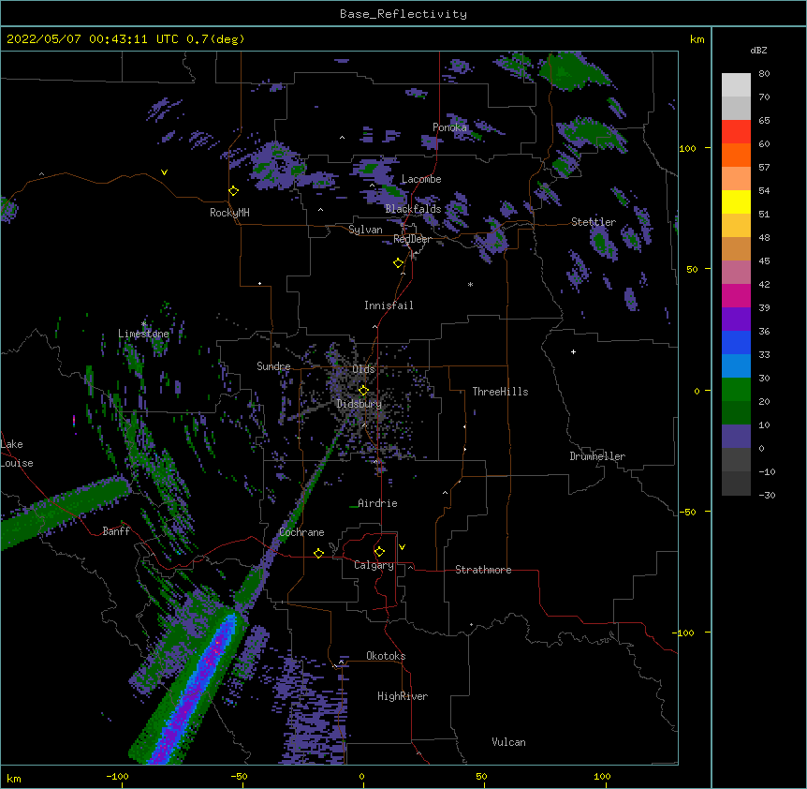Click the Base_Reflectivity title text

click(x=403, y=14)
